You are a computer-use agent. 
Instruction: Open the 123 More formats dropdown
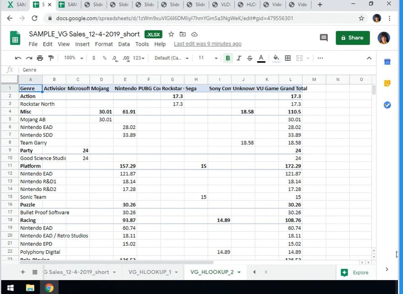click(x=139, y=58)
